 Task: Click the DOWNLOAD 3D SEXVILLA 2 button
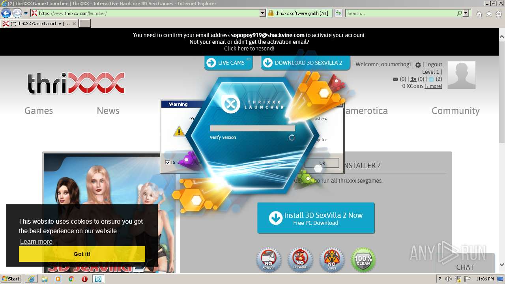305,63
